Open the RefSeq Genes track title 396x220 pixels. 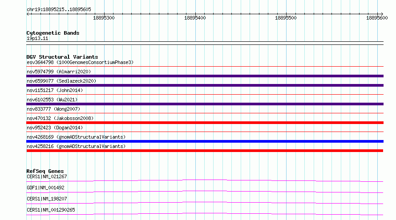(x=45, y=171)
